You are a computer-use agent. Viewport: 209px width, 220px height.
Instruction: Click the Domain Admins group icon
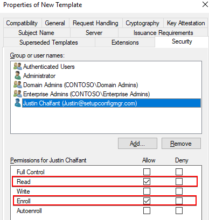click(18, 85)
